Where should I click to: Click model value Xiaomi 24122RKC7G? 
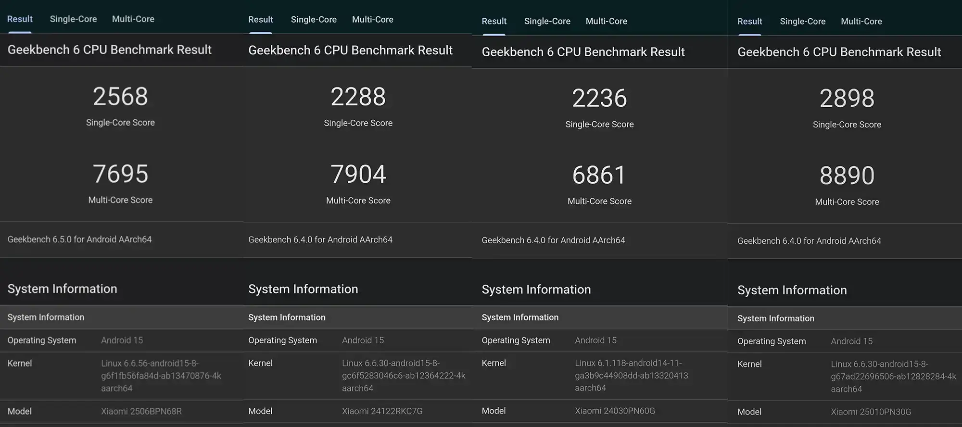pos(382,411)
